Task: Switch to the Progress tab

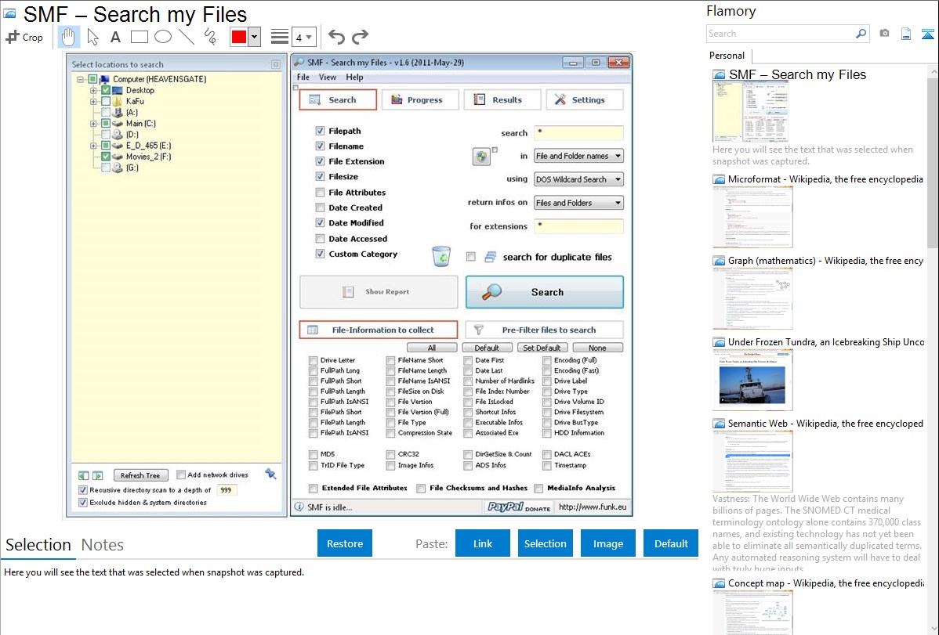Action: [420, 100]
